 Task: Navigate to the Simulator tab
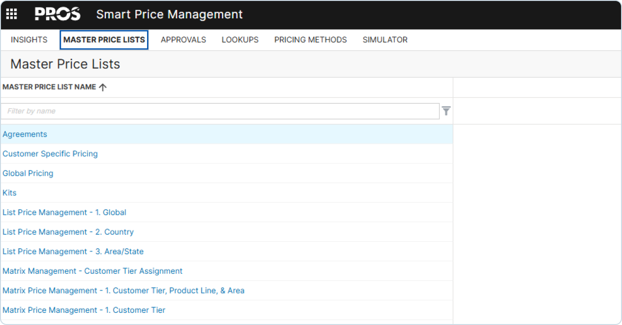click(x=385, y=40)
